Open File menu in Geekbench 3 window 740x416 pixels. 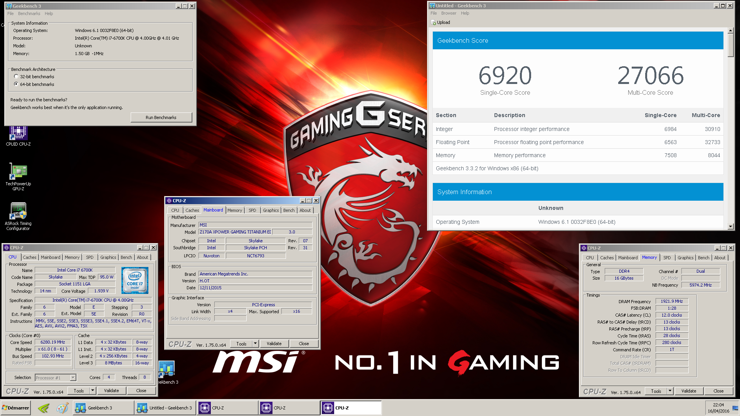[x=10, y=13]
